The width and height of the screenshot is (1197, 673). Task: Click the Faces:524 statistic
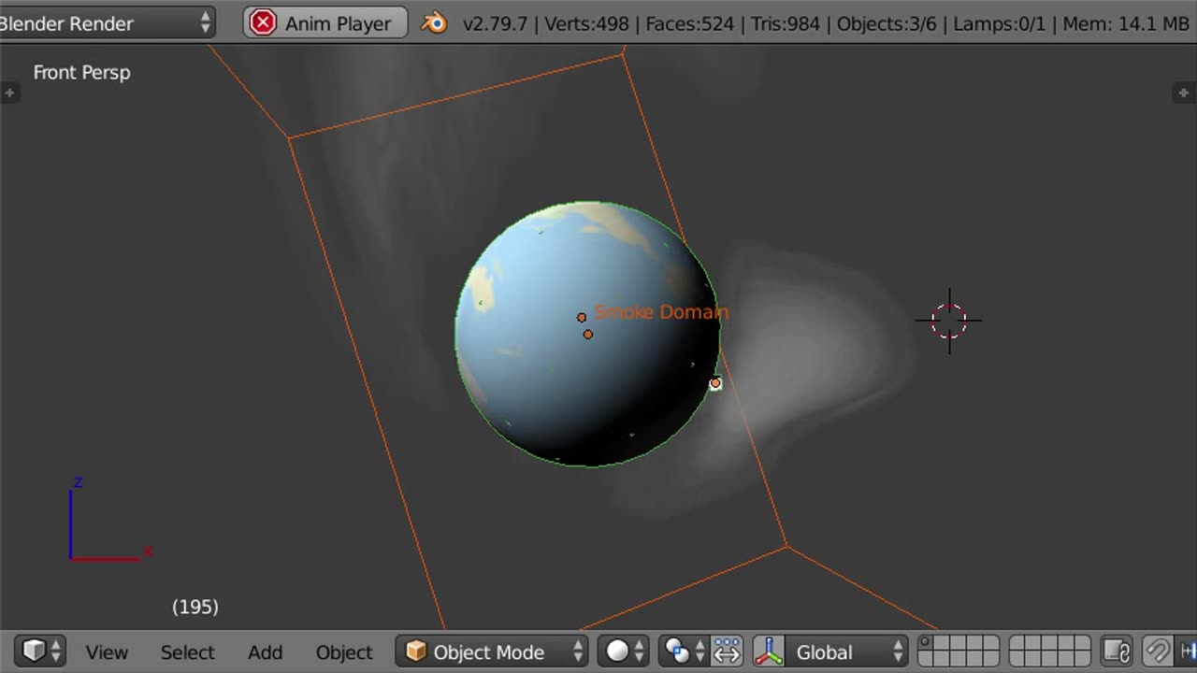690,23
